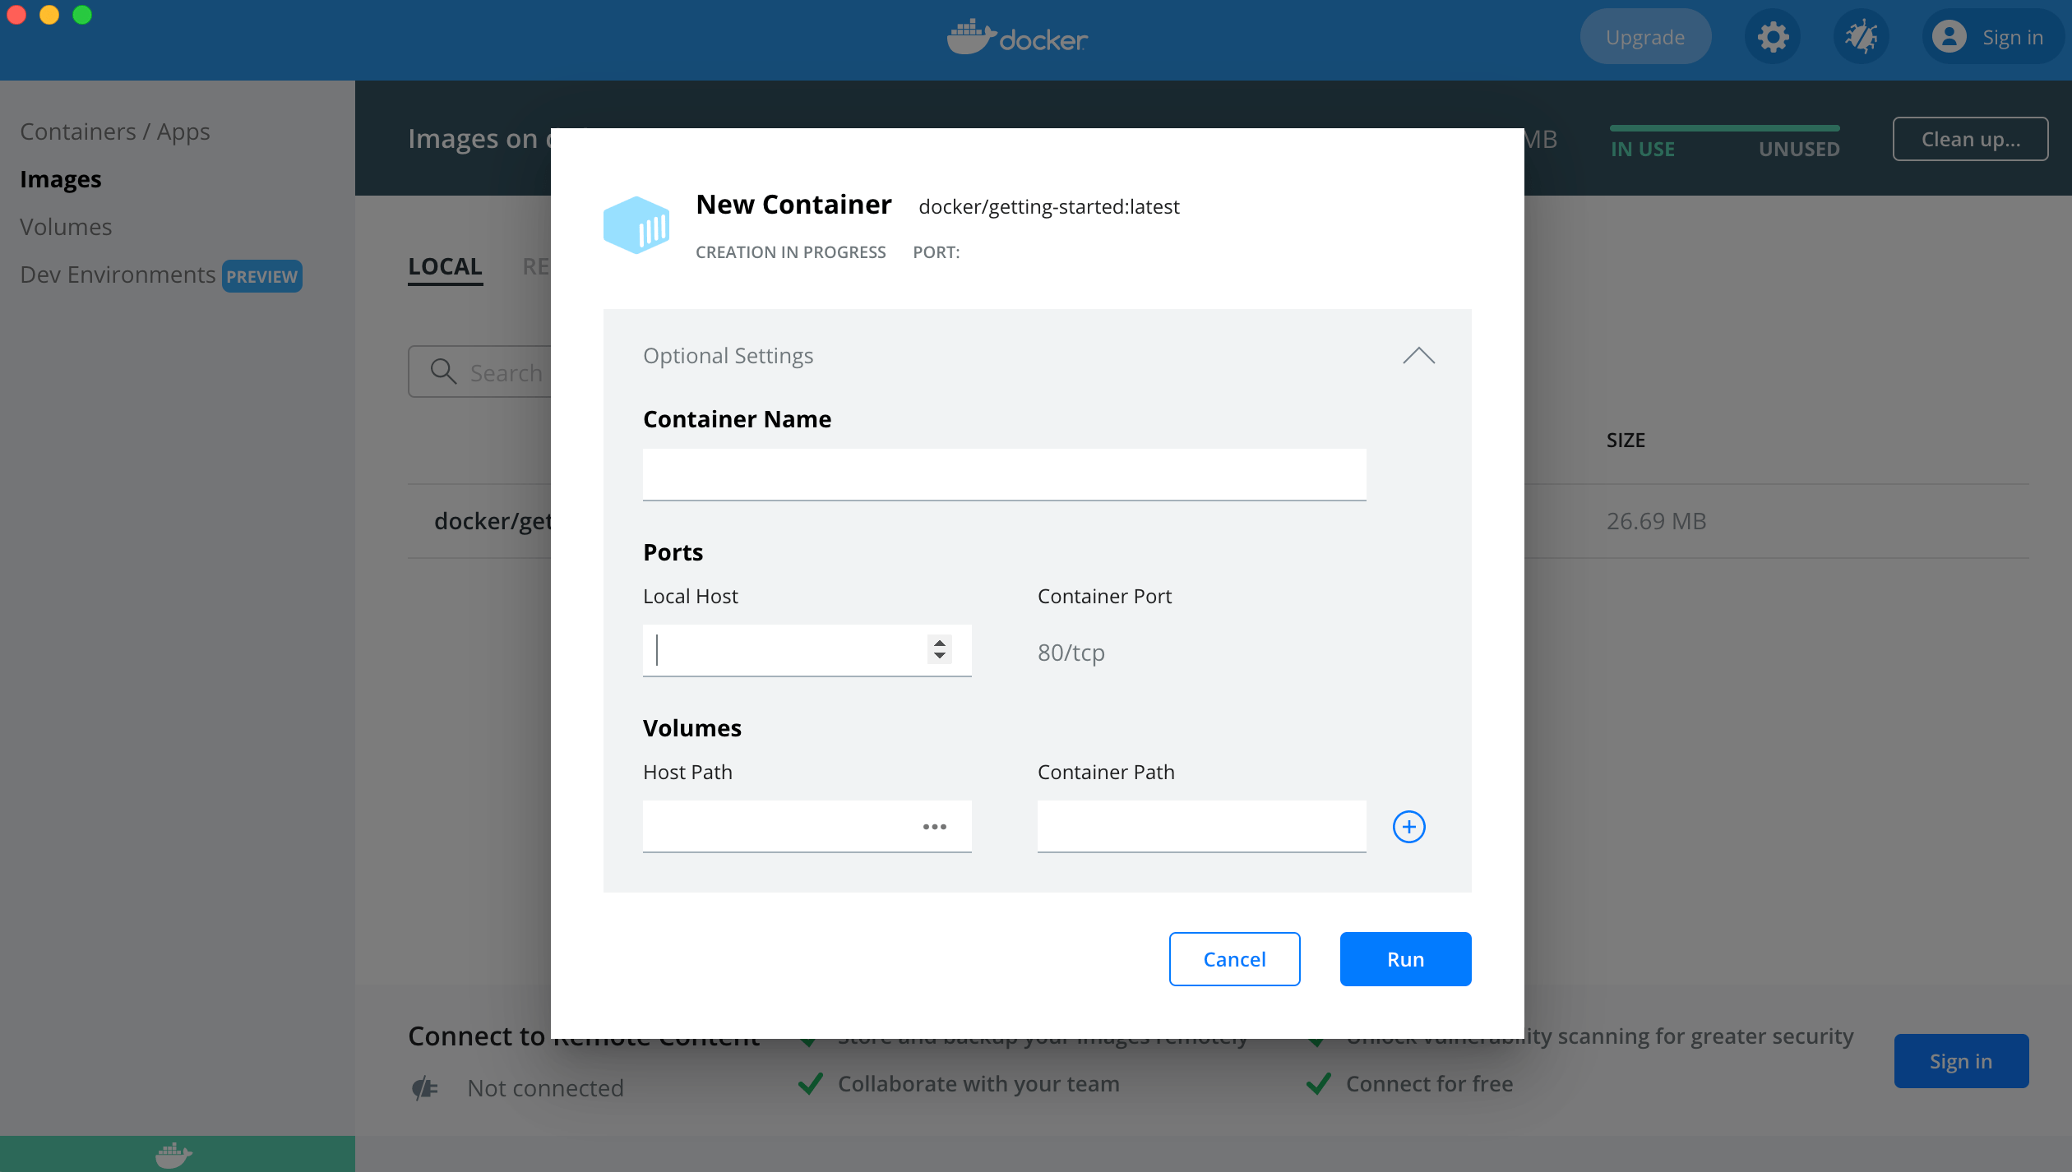This screenshot has width=2072, height=1172.
Task: Focus the Container Name field
Action: click(1004, 474)
